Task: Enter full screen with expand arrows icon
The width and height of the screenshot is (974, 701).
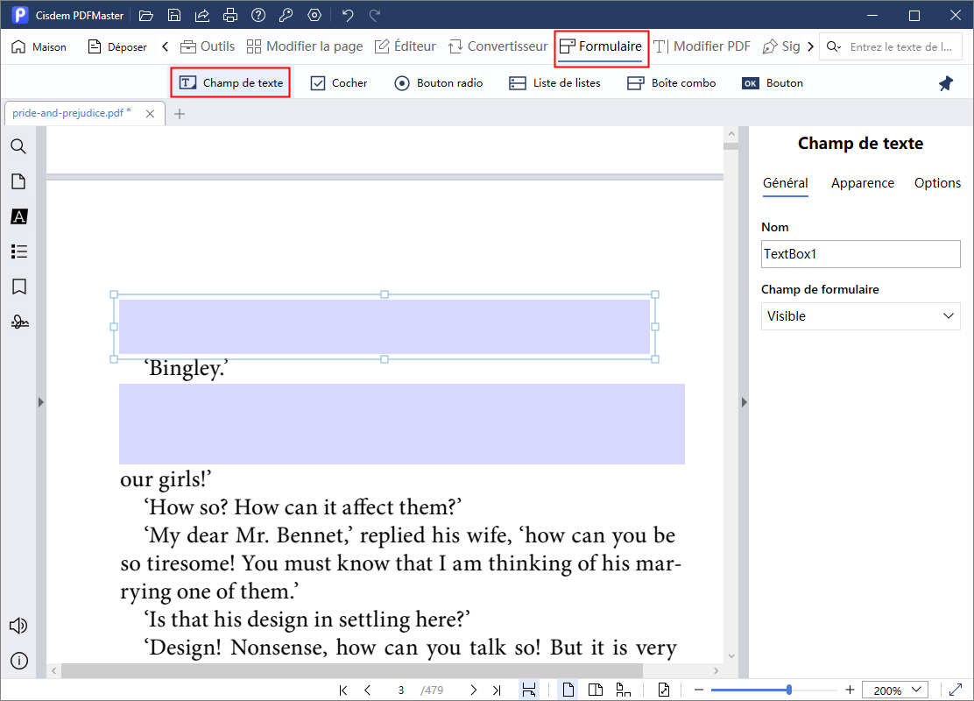Action: point(956,690)
